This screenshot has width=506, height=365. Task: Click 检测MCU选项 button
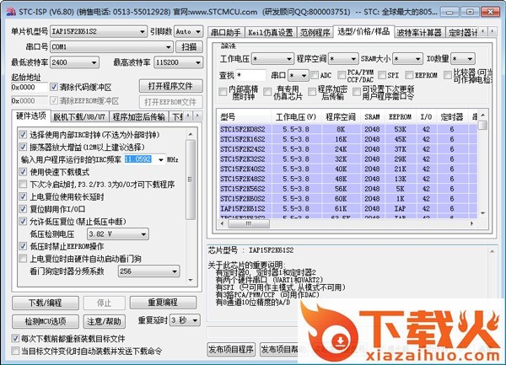pos(46,321)
